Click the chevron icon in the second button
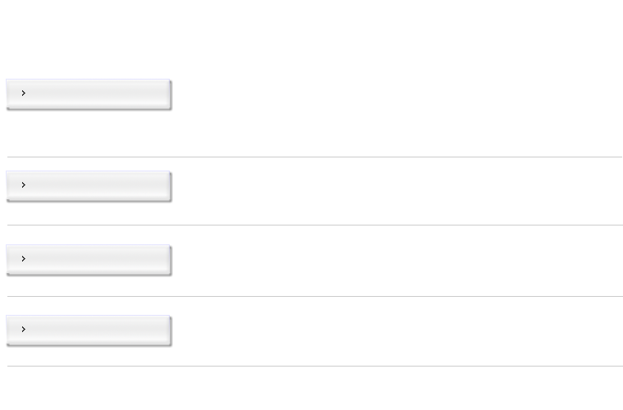The height and width of the screenshot is (410, 623). 24,184
